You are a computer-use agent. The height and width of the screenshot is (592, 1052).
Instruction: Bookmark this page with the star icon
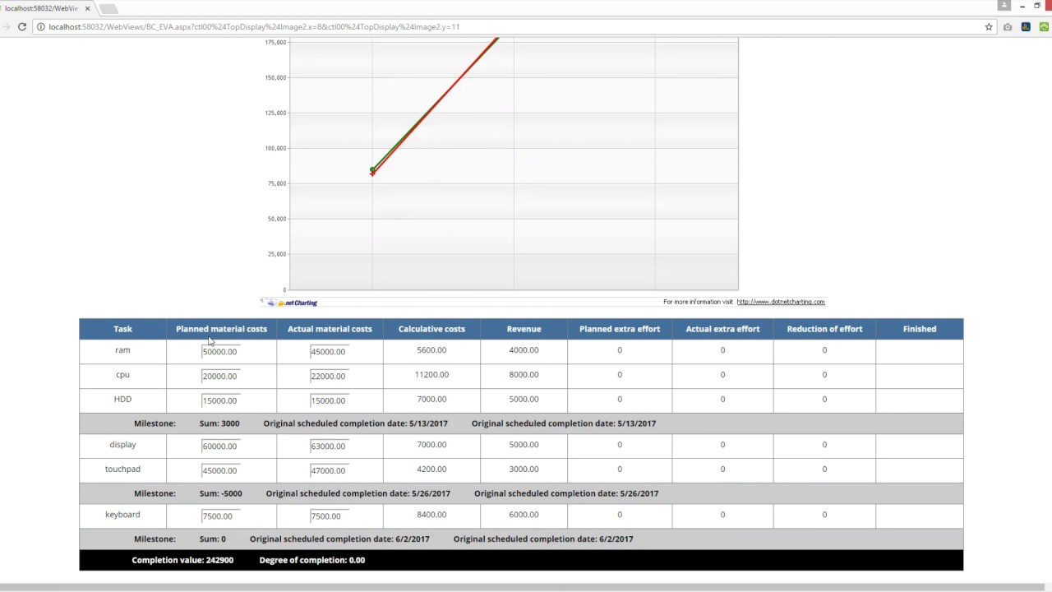click(989, 26)
